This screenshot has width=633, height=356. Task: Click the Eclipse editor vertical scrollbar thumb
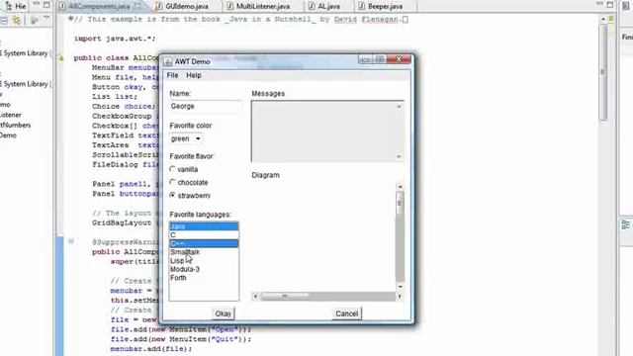click(x=603, y=72)
